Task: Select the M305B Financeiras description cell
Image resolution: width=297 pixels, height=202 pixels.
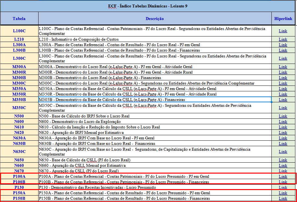Action: pos(155,100)
